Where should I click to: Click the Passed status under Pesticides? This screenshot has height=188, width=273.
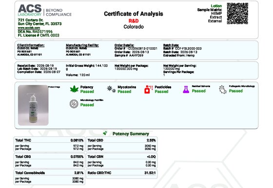pos(161,92)
